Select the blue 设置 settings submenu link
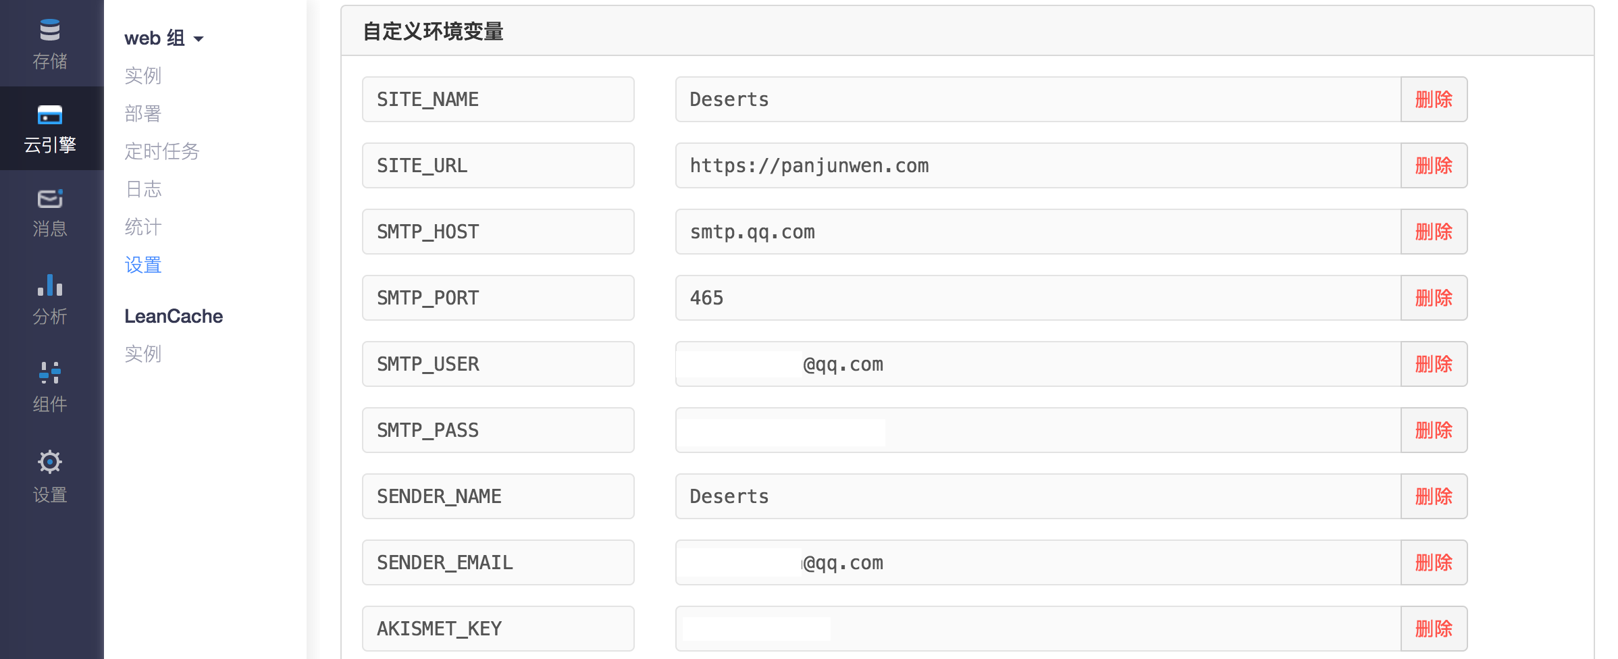1618x659 pixels. tap(143, 265)
